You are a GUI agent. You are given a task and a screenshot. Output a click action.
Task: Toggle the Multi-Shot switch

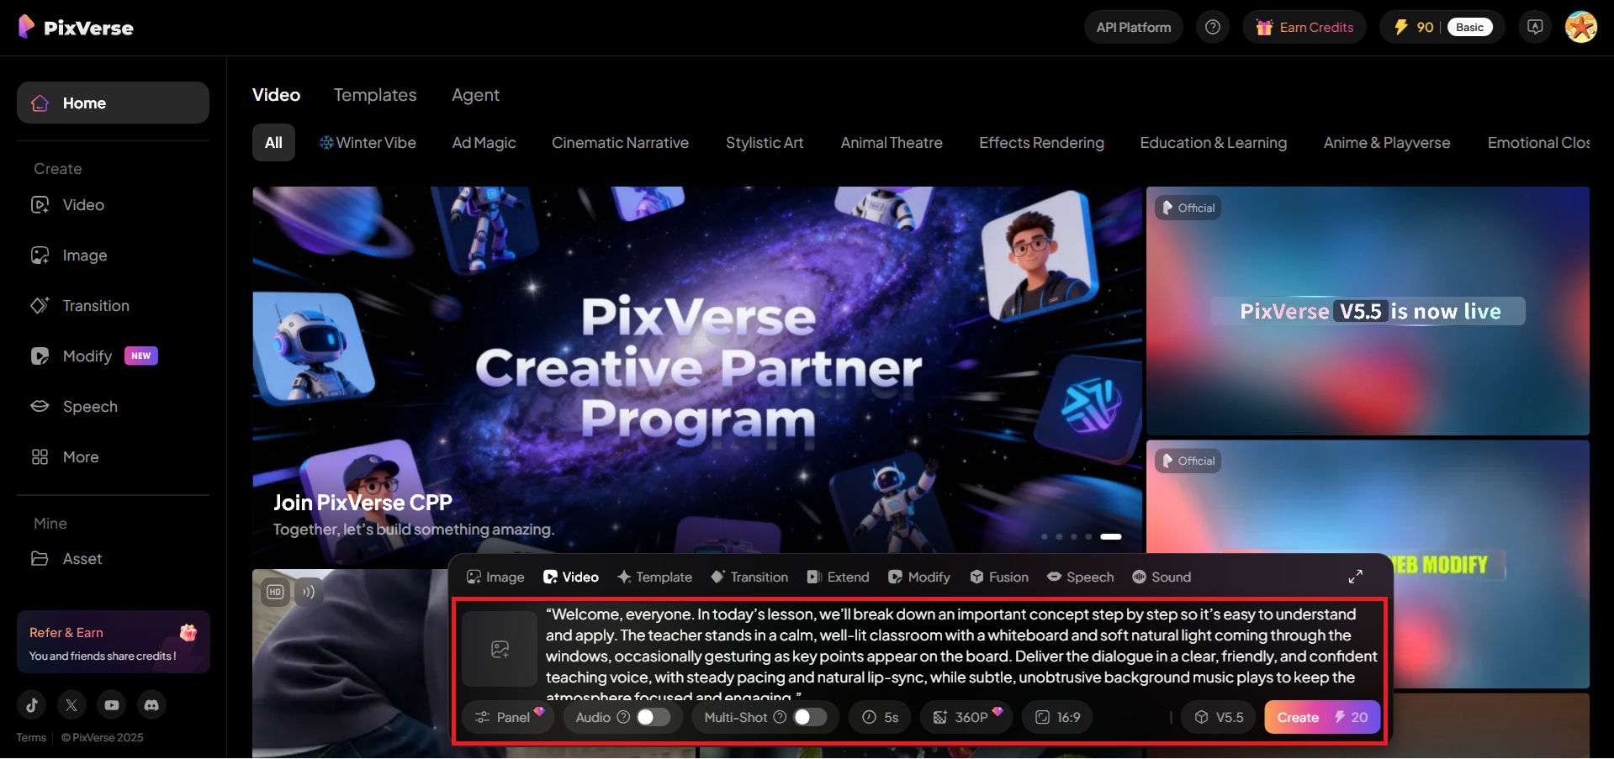[810, 717]
